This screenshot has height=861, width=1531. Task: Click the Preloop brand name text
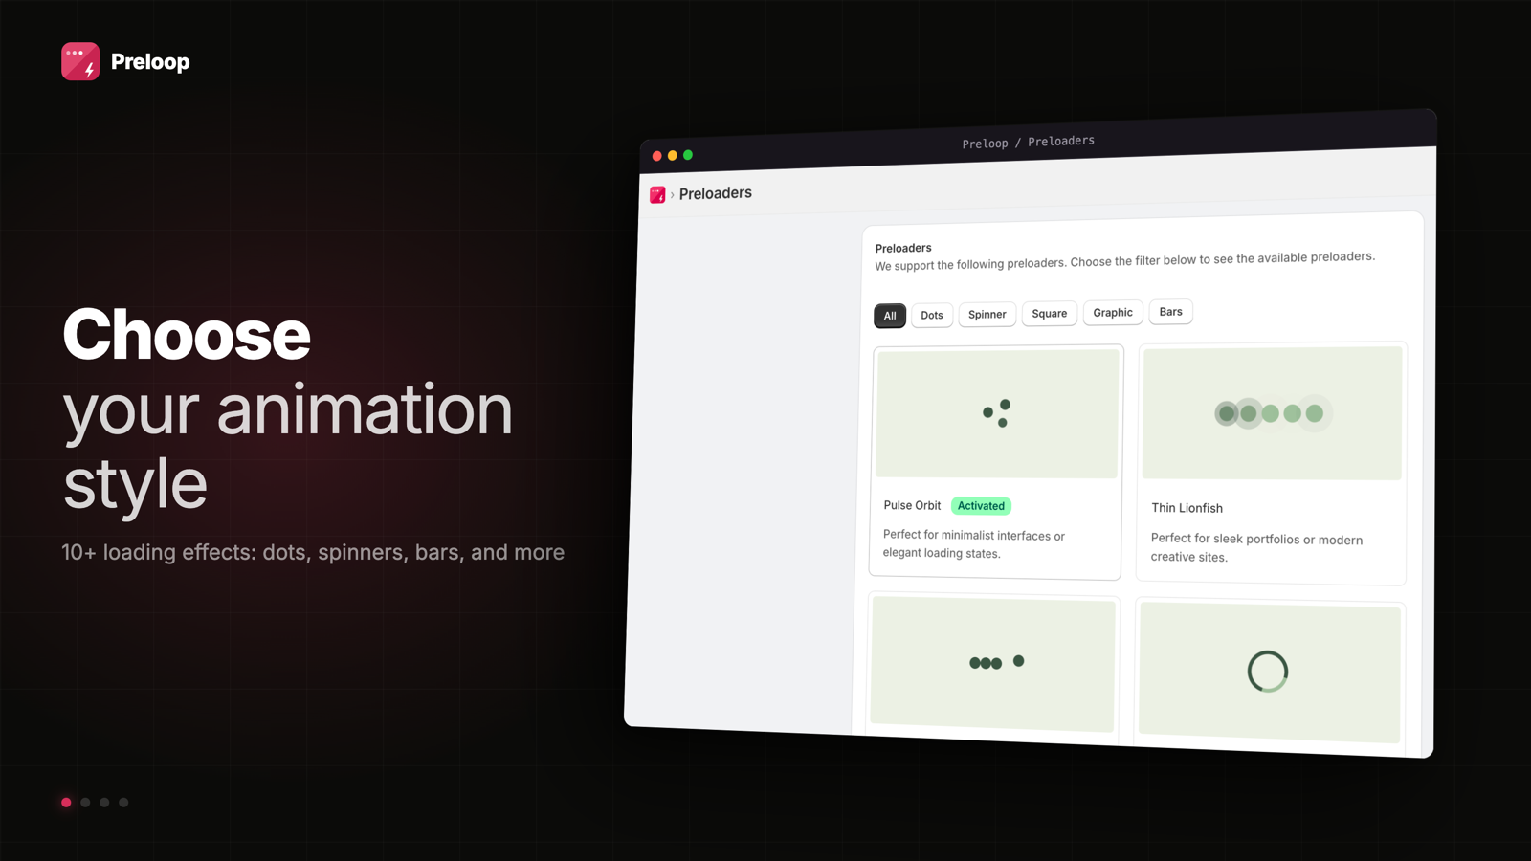[150, 61]
